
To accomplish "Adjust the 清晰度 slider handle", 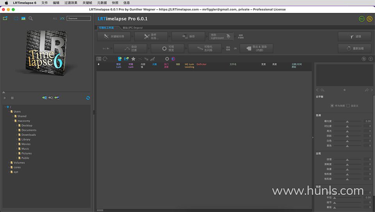I will pyautogui.click(x=347, y=164).
